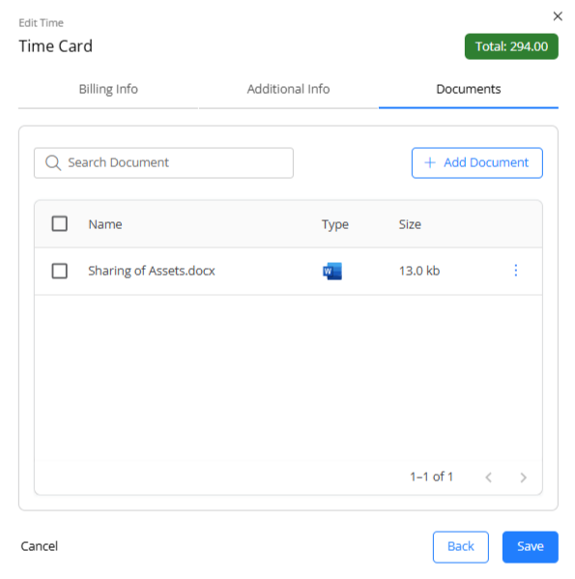This screenshot has width=575, height=579.
Task: Open the three-dot menu for Sharing of Assets.docx
Action: (516, 271)
